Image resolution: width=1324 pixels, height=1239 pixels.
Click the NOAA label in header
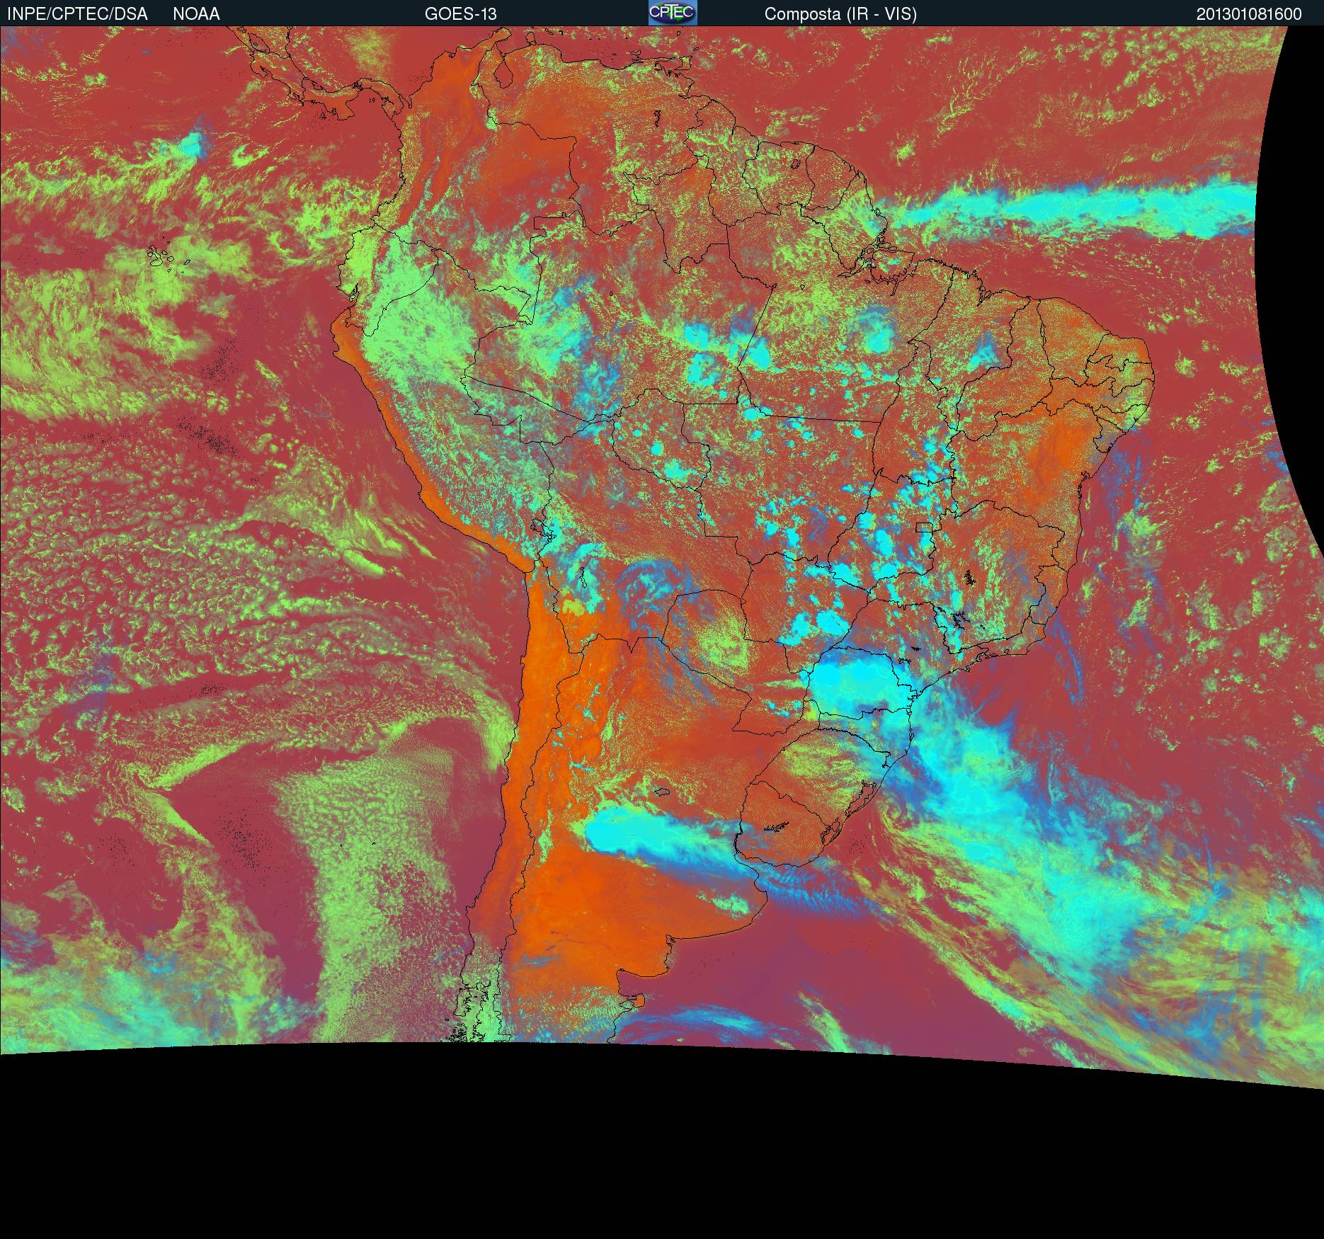(196, 14)
